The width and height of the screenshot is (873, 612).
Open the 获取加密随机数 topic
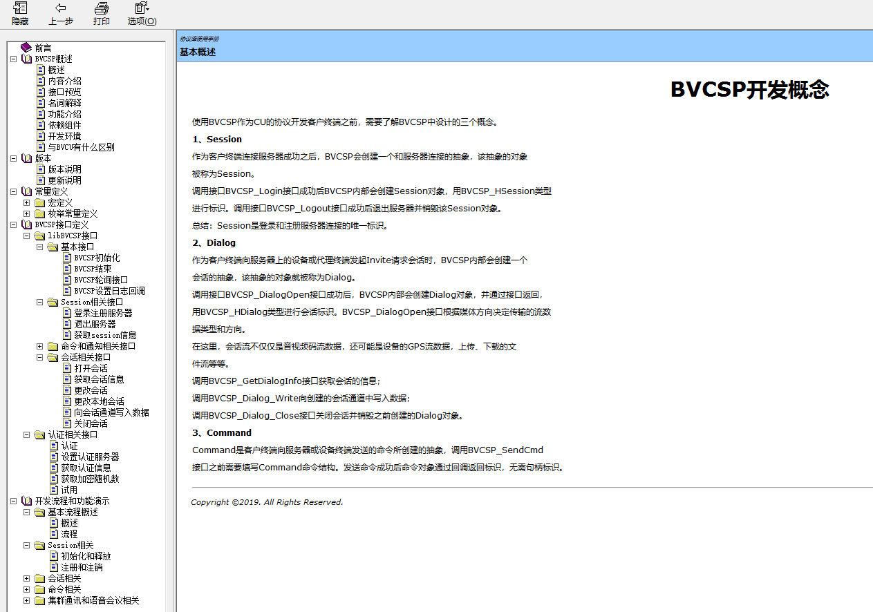pyautogui.click(x=90, y=479)
